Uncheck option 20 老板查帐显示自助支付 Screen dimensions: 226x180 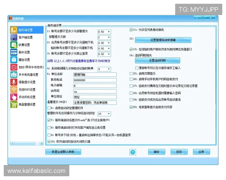131,107
